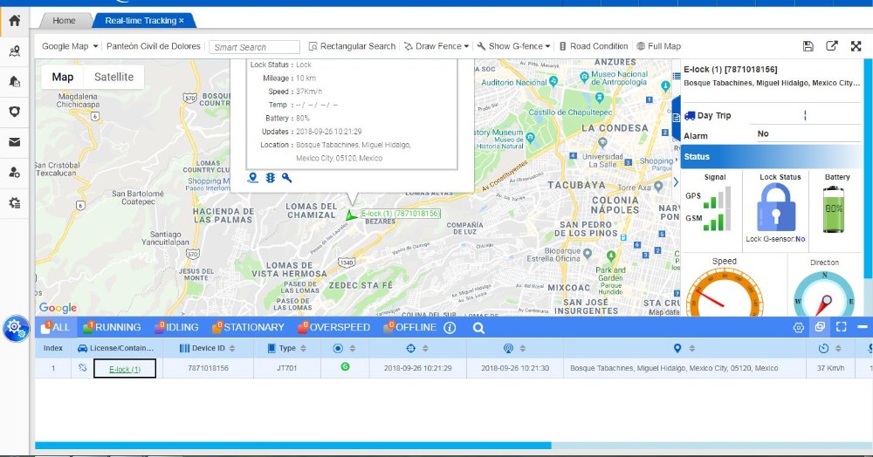Screen dimensions: 873x457
Task: Open the envelope messages sidebar icon
Action: (15, 142)
